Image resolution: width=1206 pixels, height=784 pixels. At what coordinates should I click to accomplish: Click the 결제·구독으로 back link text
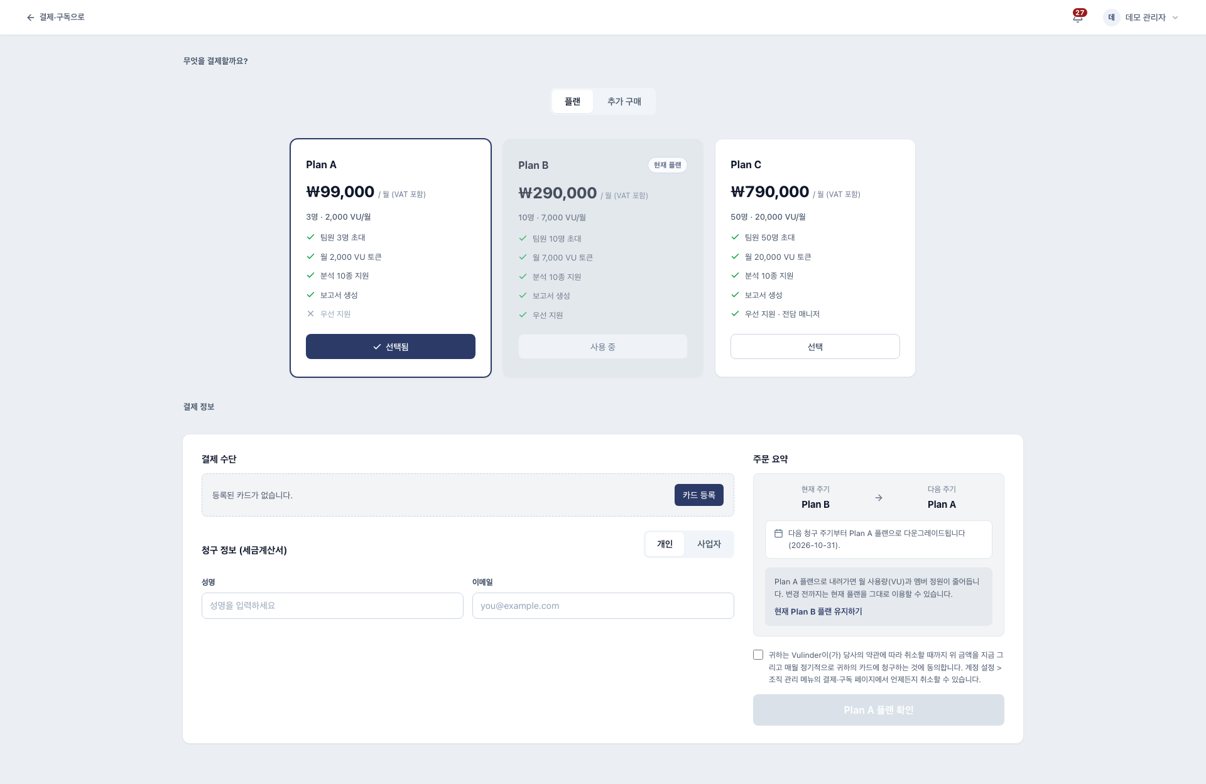[62, 18]
